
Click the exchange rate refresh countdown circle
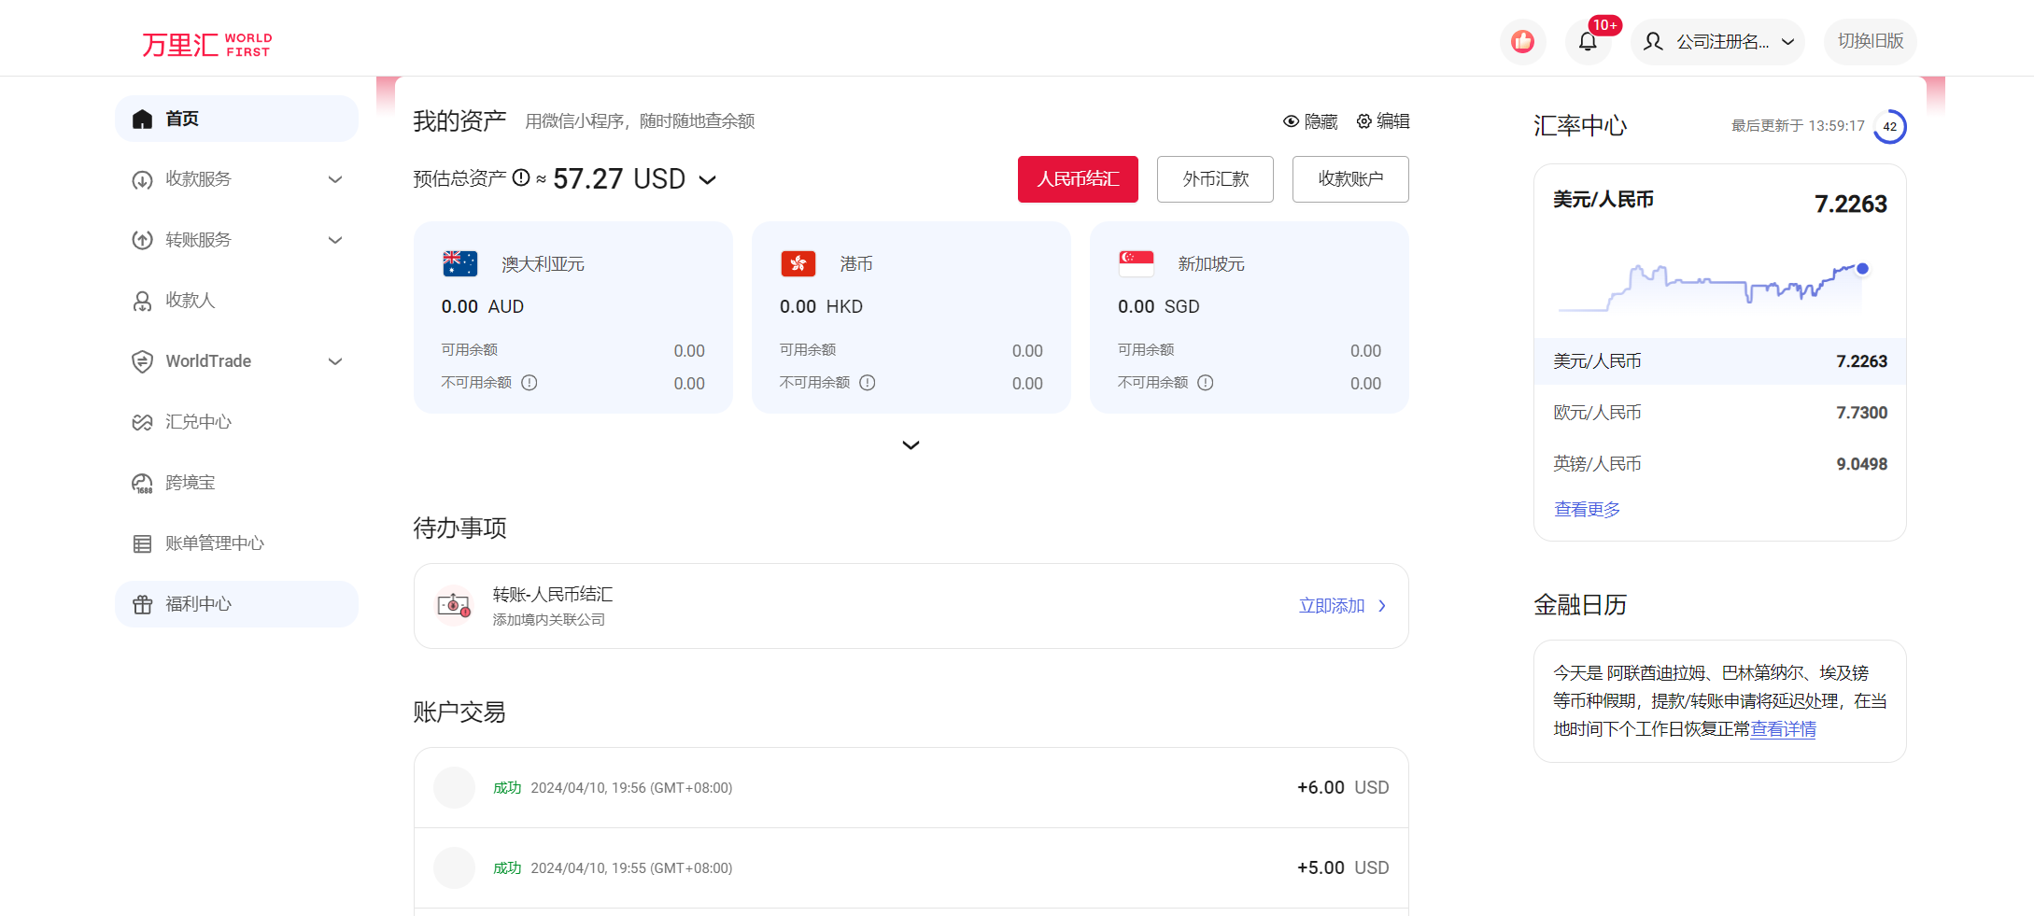1890,126
